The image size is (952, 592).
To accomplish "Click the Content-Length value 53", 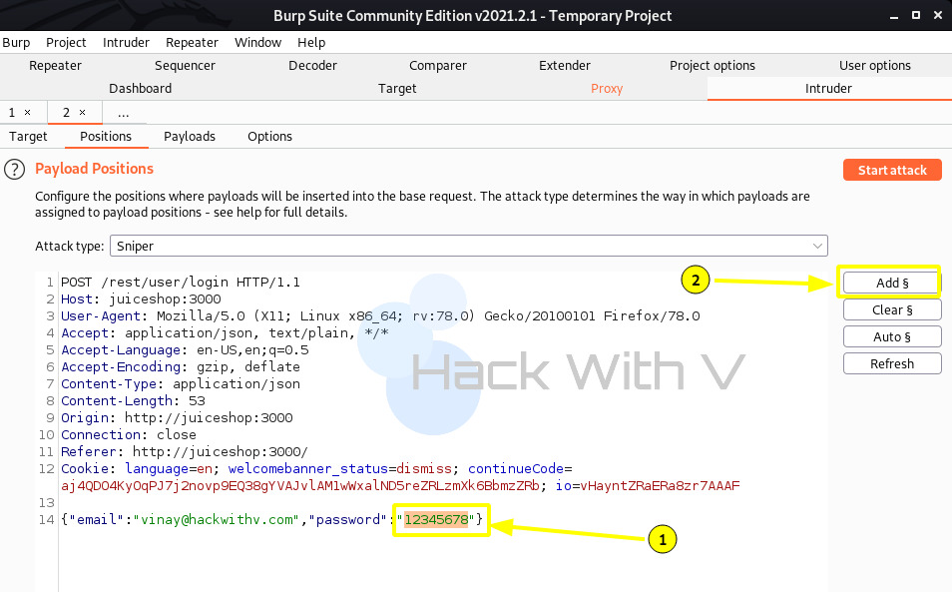I will 197,401.
